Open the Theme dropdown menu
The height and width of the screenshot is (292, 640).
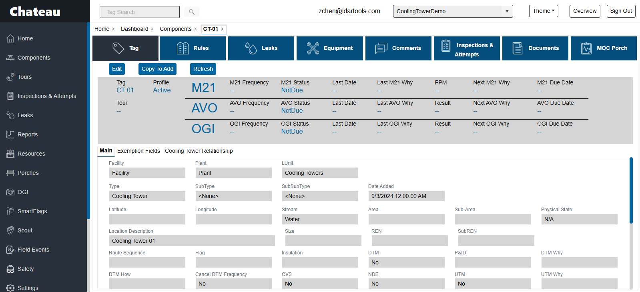click(x=543, y=11)
